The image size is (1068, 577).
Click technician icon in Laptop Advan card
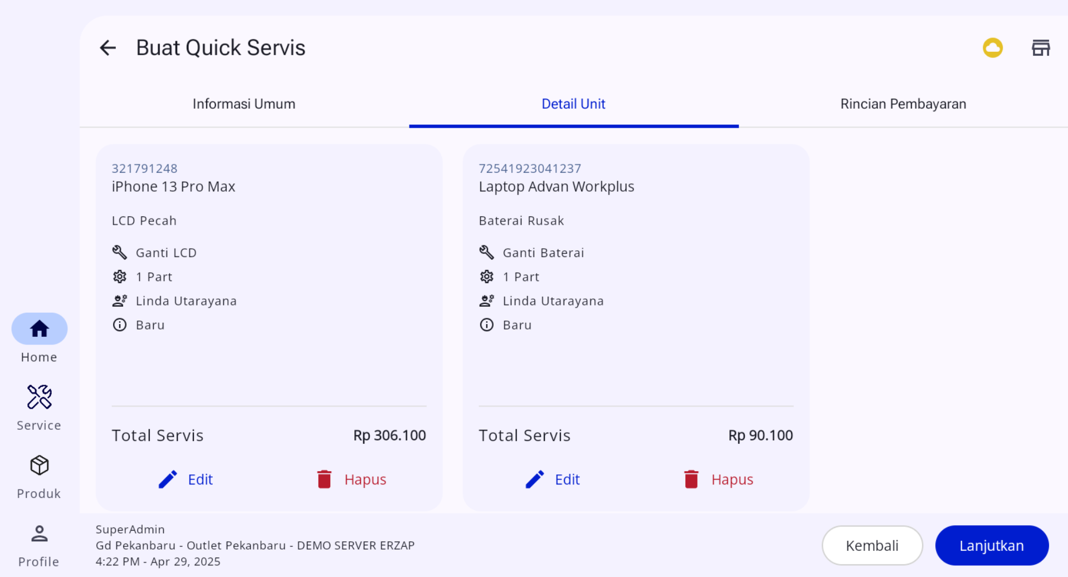click(486, 301)
